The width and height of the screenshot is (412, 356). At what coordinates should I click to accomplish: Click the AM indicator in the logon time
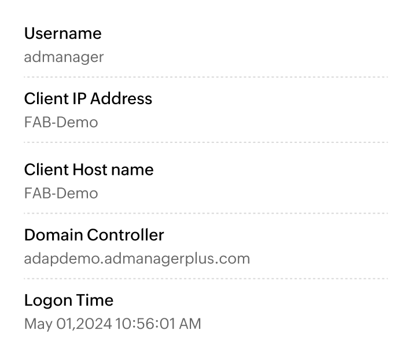pyautogui.click(x=190, y=324)
